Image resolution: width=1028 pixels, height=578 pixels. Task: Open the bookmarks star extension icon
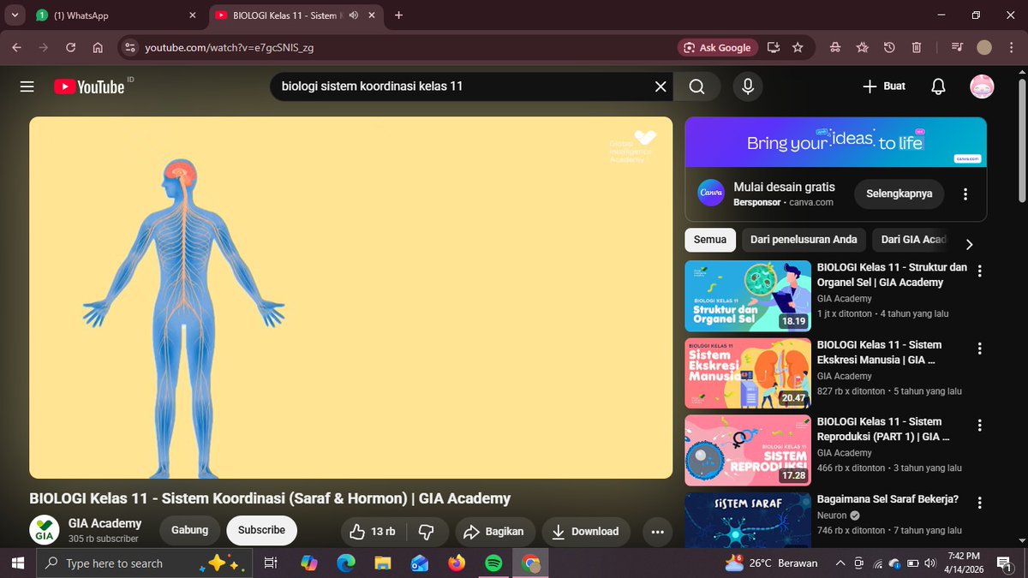(x=863, y=48)
